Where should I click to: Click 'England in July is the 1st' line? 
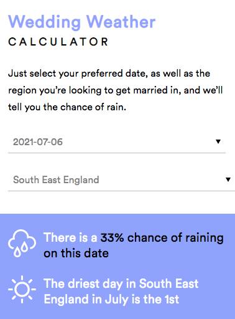111,300
